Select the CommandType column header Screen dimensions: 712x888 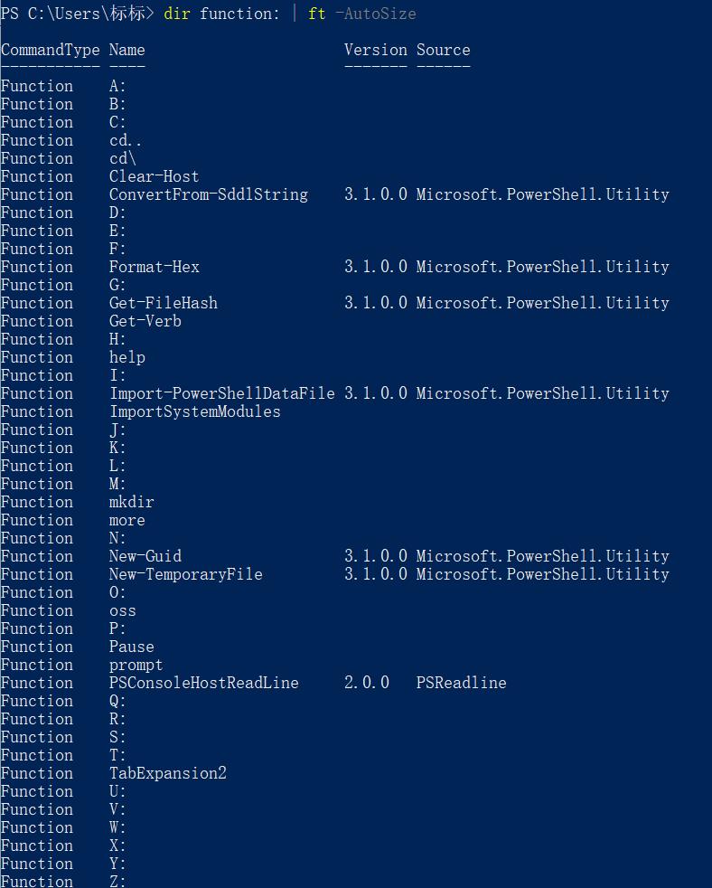pyautogui.click(x=51, y=50)
